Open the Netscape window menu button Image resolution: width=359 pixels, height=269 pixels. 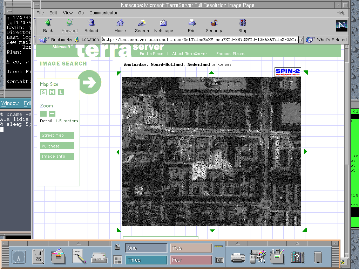[x=37, y=5]
